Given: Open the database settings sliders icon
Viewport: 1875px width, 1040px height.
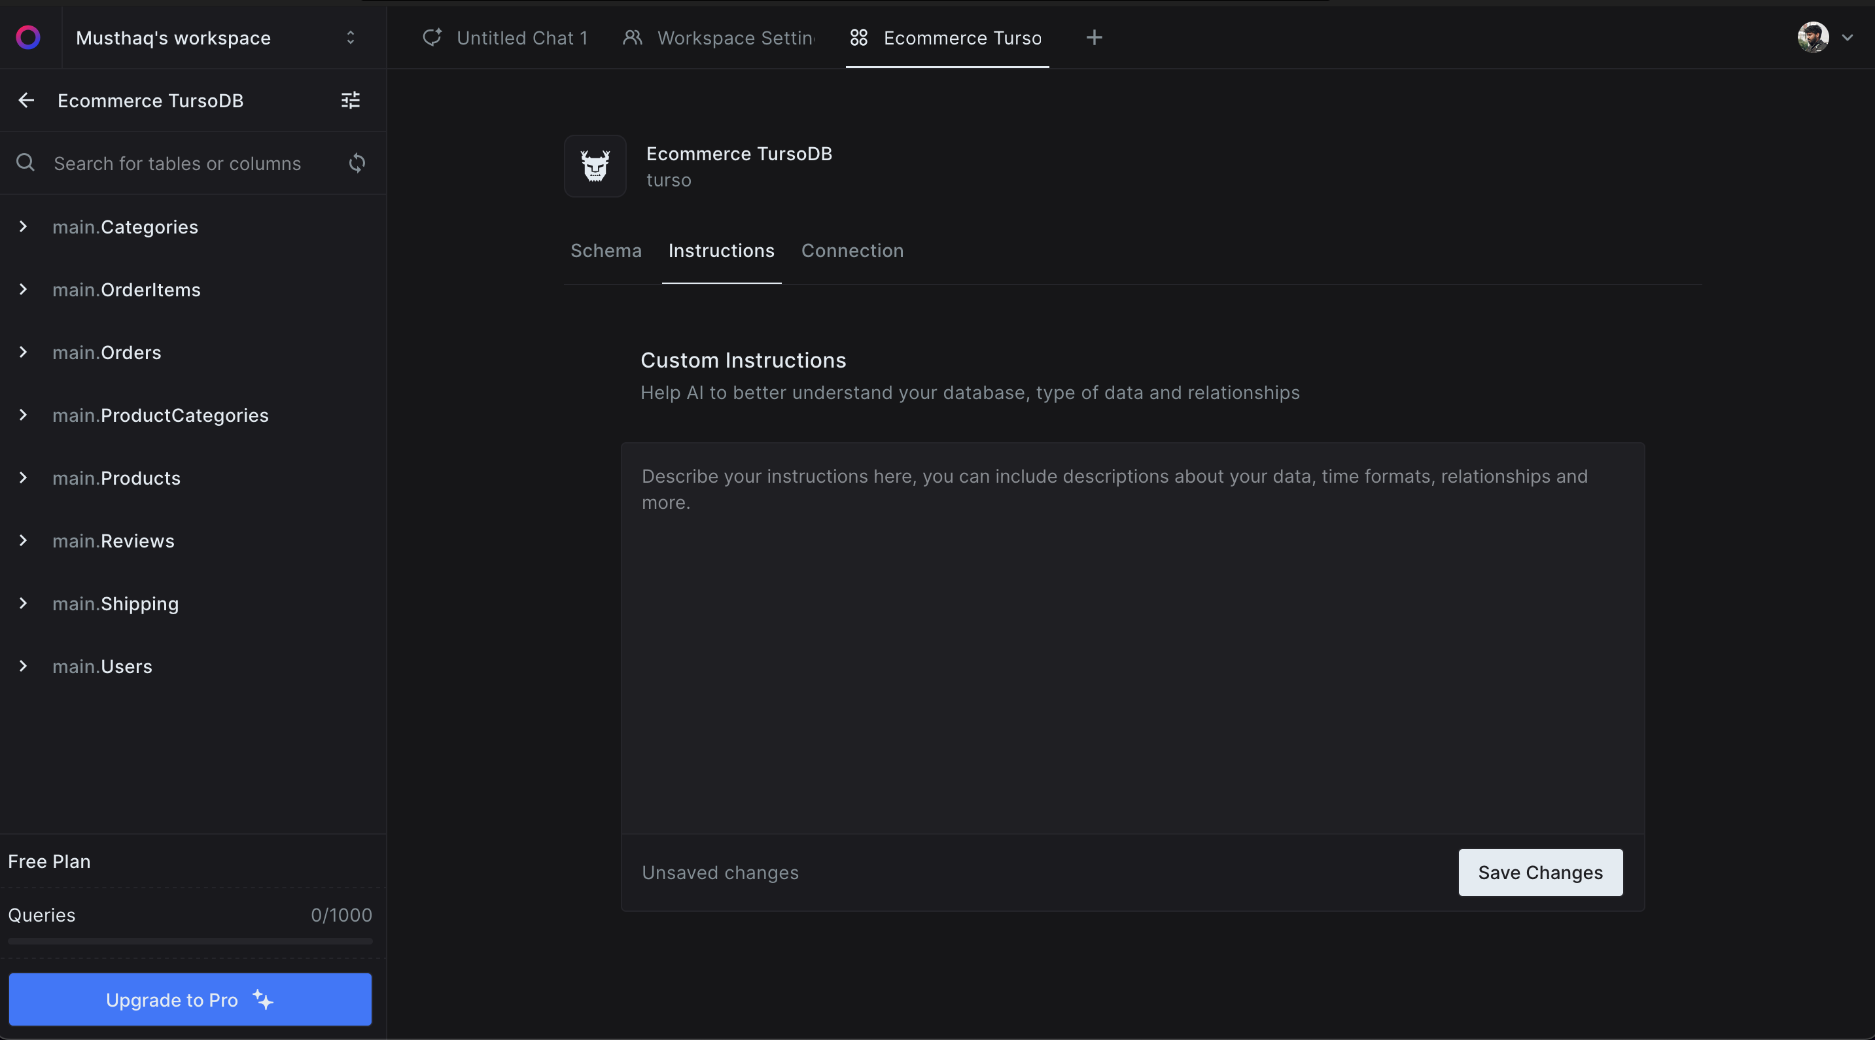Looking at the screenshot, I should [351, 101].
